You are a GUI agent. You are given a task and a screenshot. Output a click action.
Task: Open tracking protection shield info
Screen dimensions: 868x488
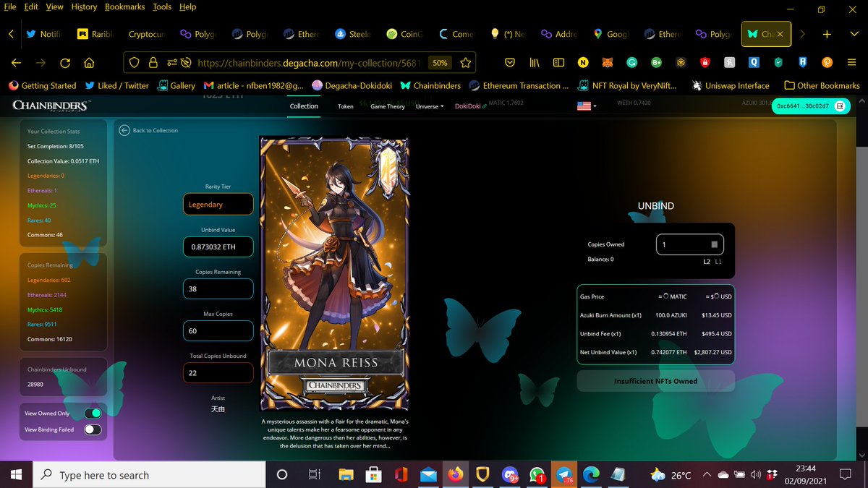(x=135, y=63)
